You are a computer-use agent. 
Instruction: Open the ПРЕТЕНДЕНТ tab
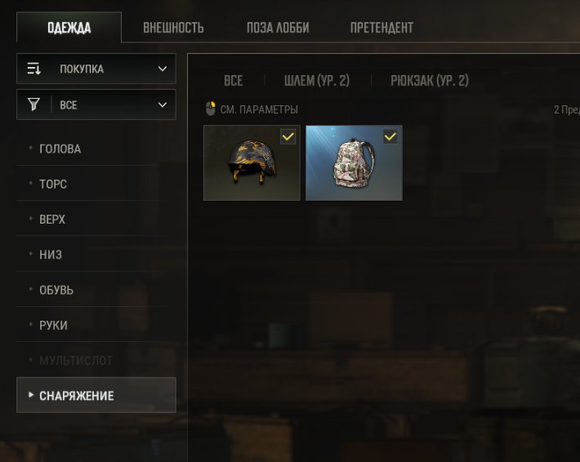(381, 28)
